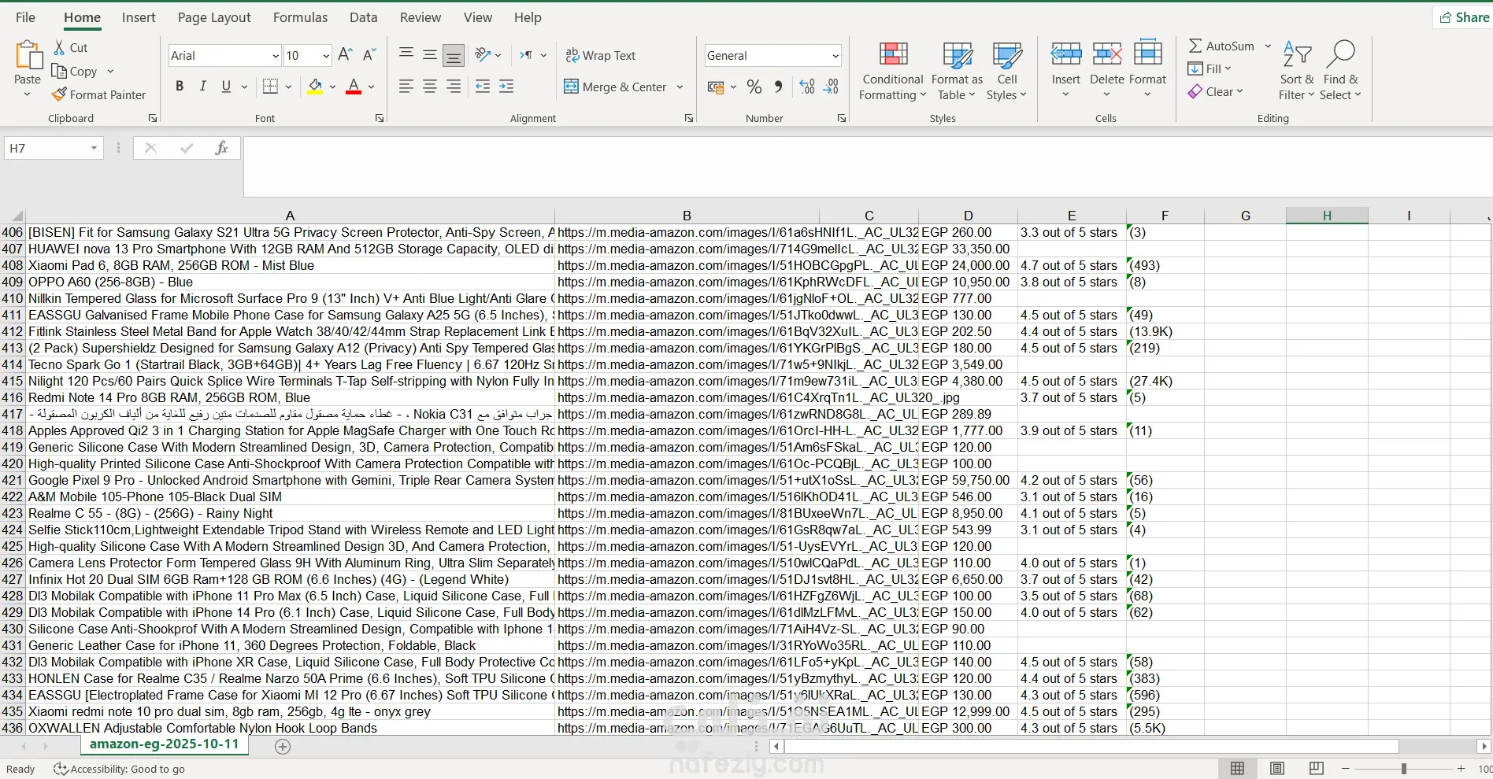
Task: Open the Accounting Number Format icon
Action: 716,87
